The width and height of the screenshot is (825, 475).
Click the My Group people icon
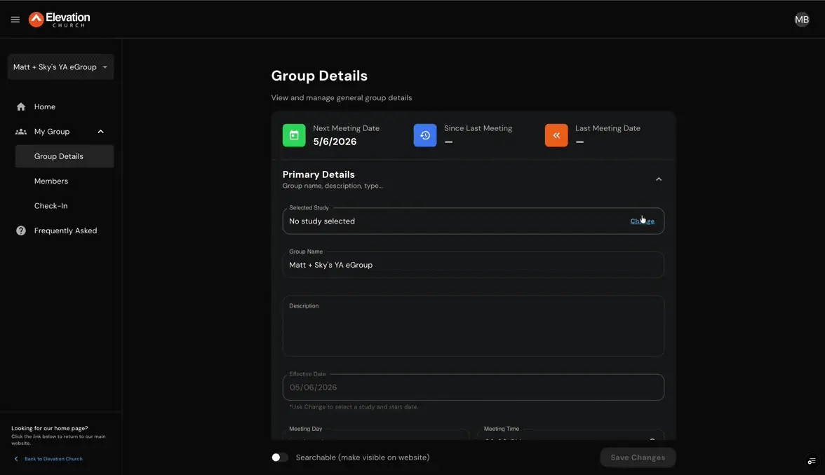[21, 132]
